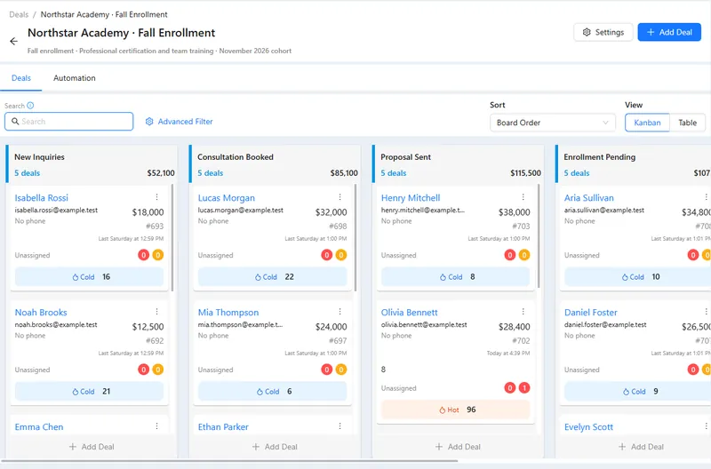711x469 pixels.
Task: Click the orange badge on Isabella Rossi's card
Action: pyautogui.click(x=158, y=255)
